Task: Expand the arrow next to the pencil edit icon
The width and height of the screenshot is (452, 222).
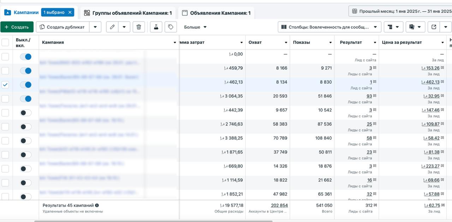Action: (x=124, y=27)
